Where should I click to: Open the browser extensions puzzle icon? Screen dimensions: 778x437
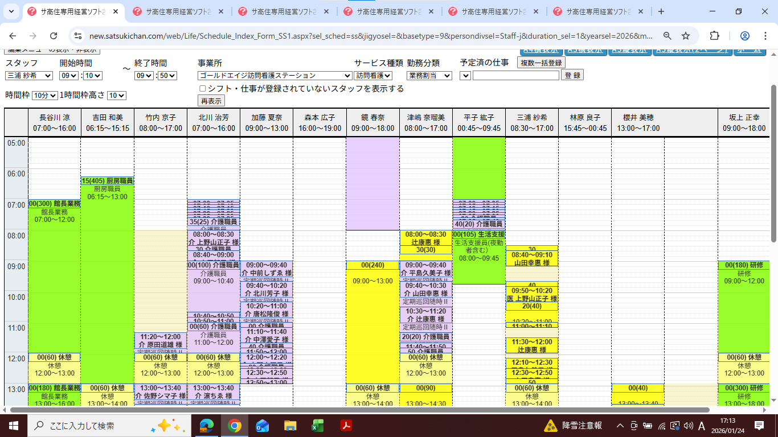click(714, 36)
